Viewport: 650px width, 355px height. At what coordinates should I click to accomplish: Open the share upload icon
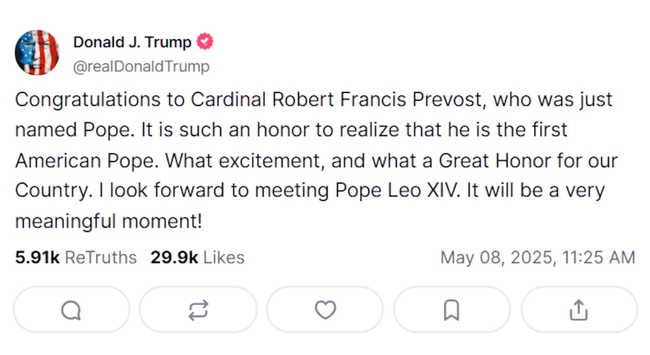pos(579,310)
